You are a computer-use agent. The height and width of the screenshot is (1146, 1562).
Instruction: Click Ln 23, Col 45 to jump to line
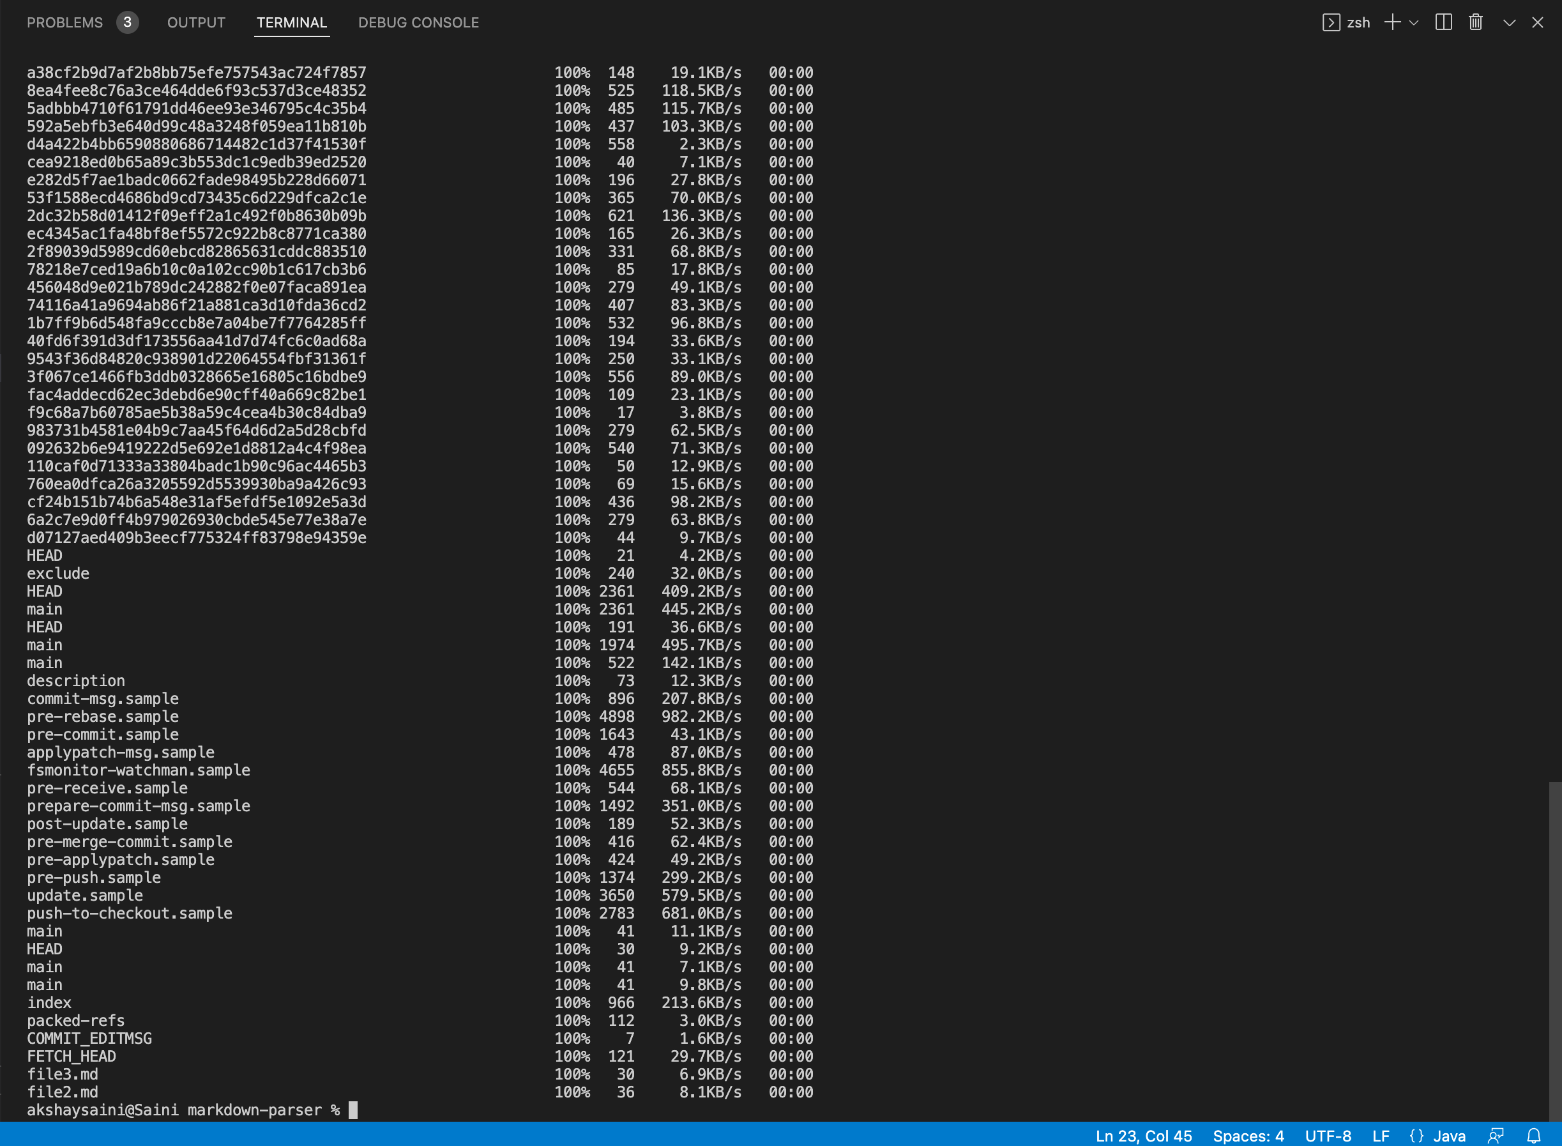coord(1143,1136)
